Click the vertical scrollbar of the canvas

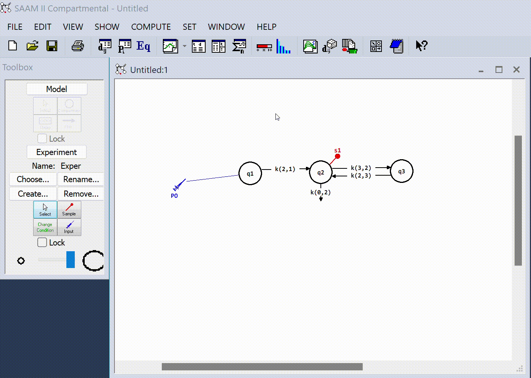(x=518, y=200)
